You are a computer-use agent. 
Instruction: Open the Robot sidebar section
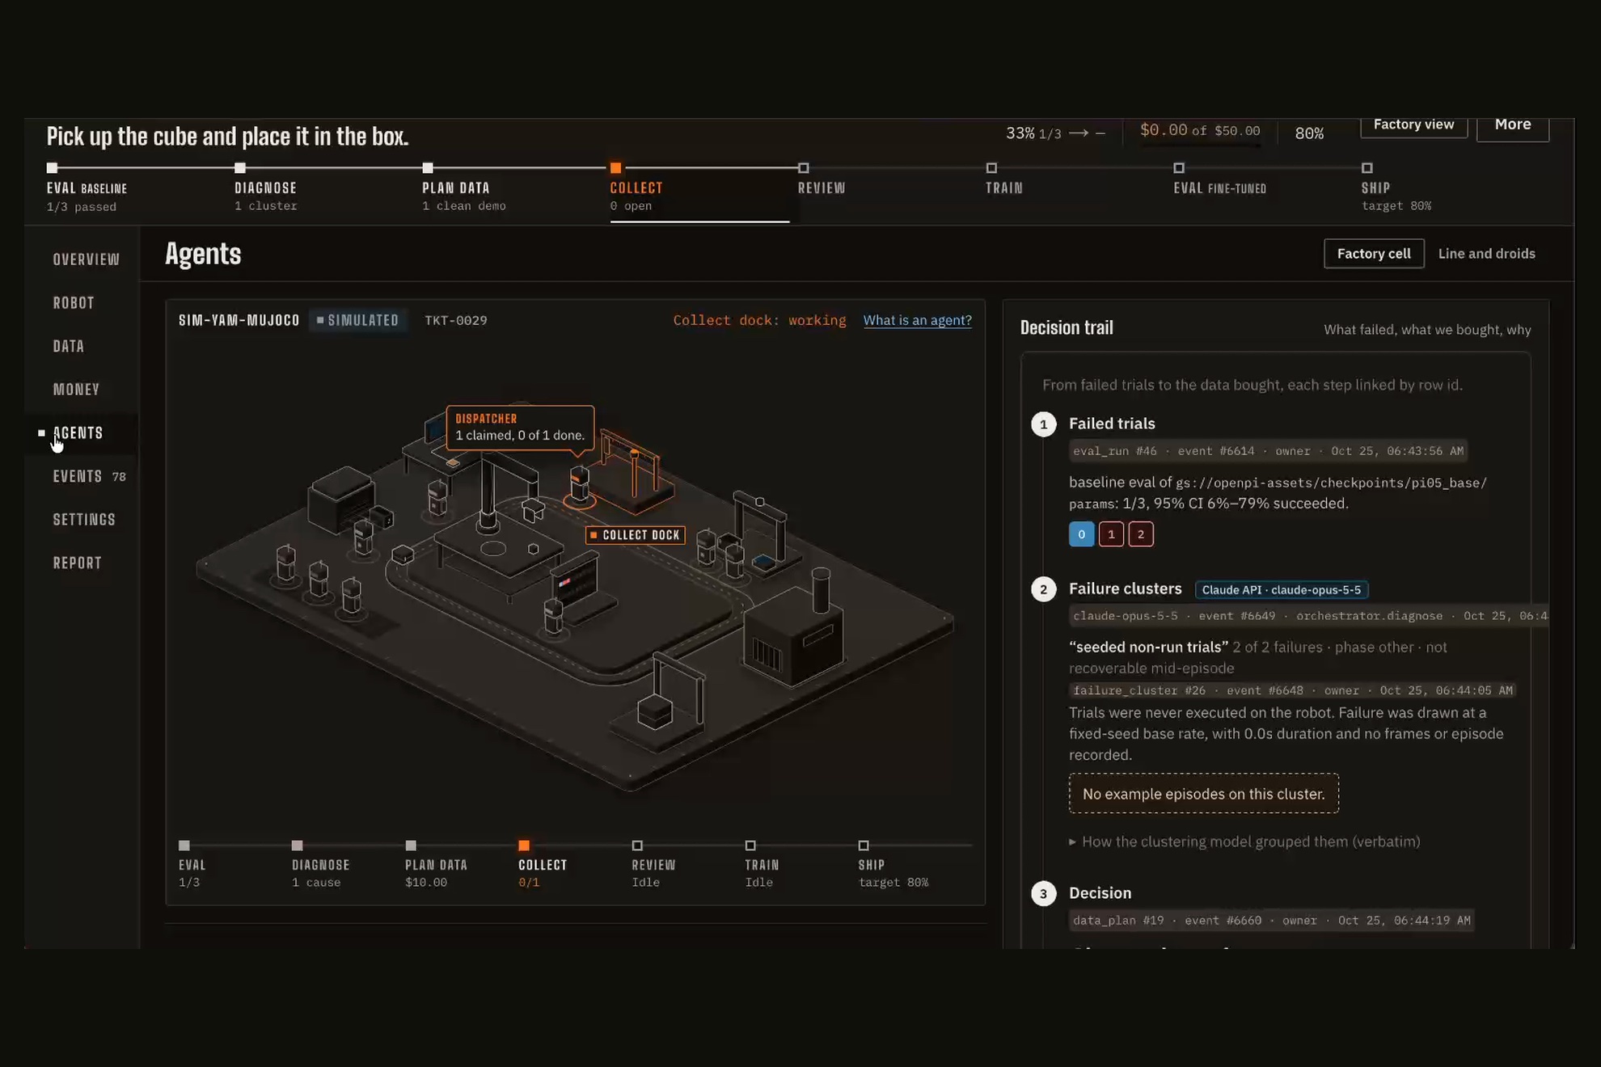pyautogui.click(x=74, y=303)
